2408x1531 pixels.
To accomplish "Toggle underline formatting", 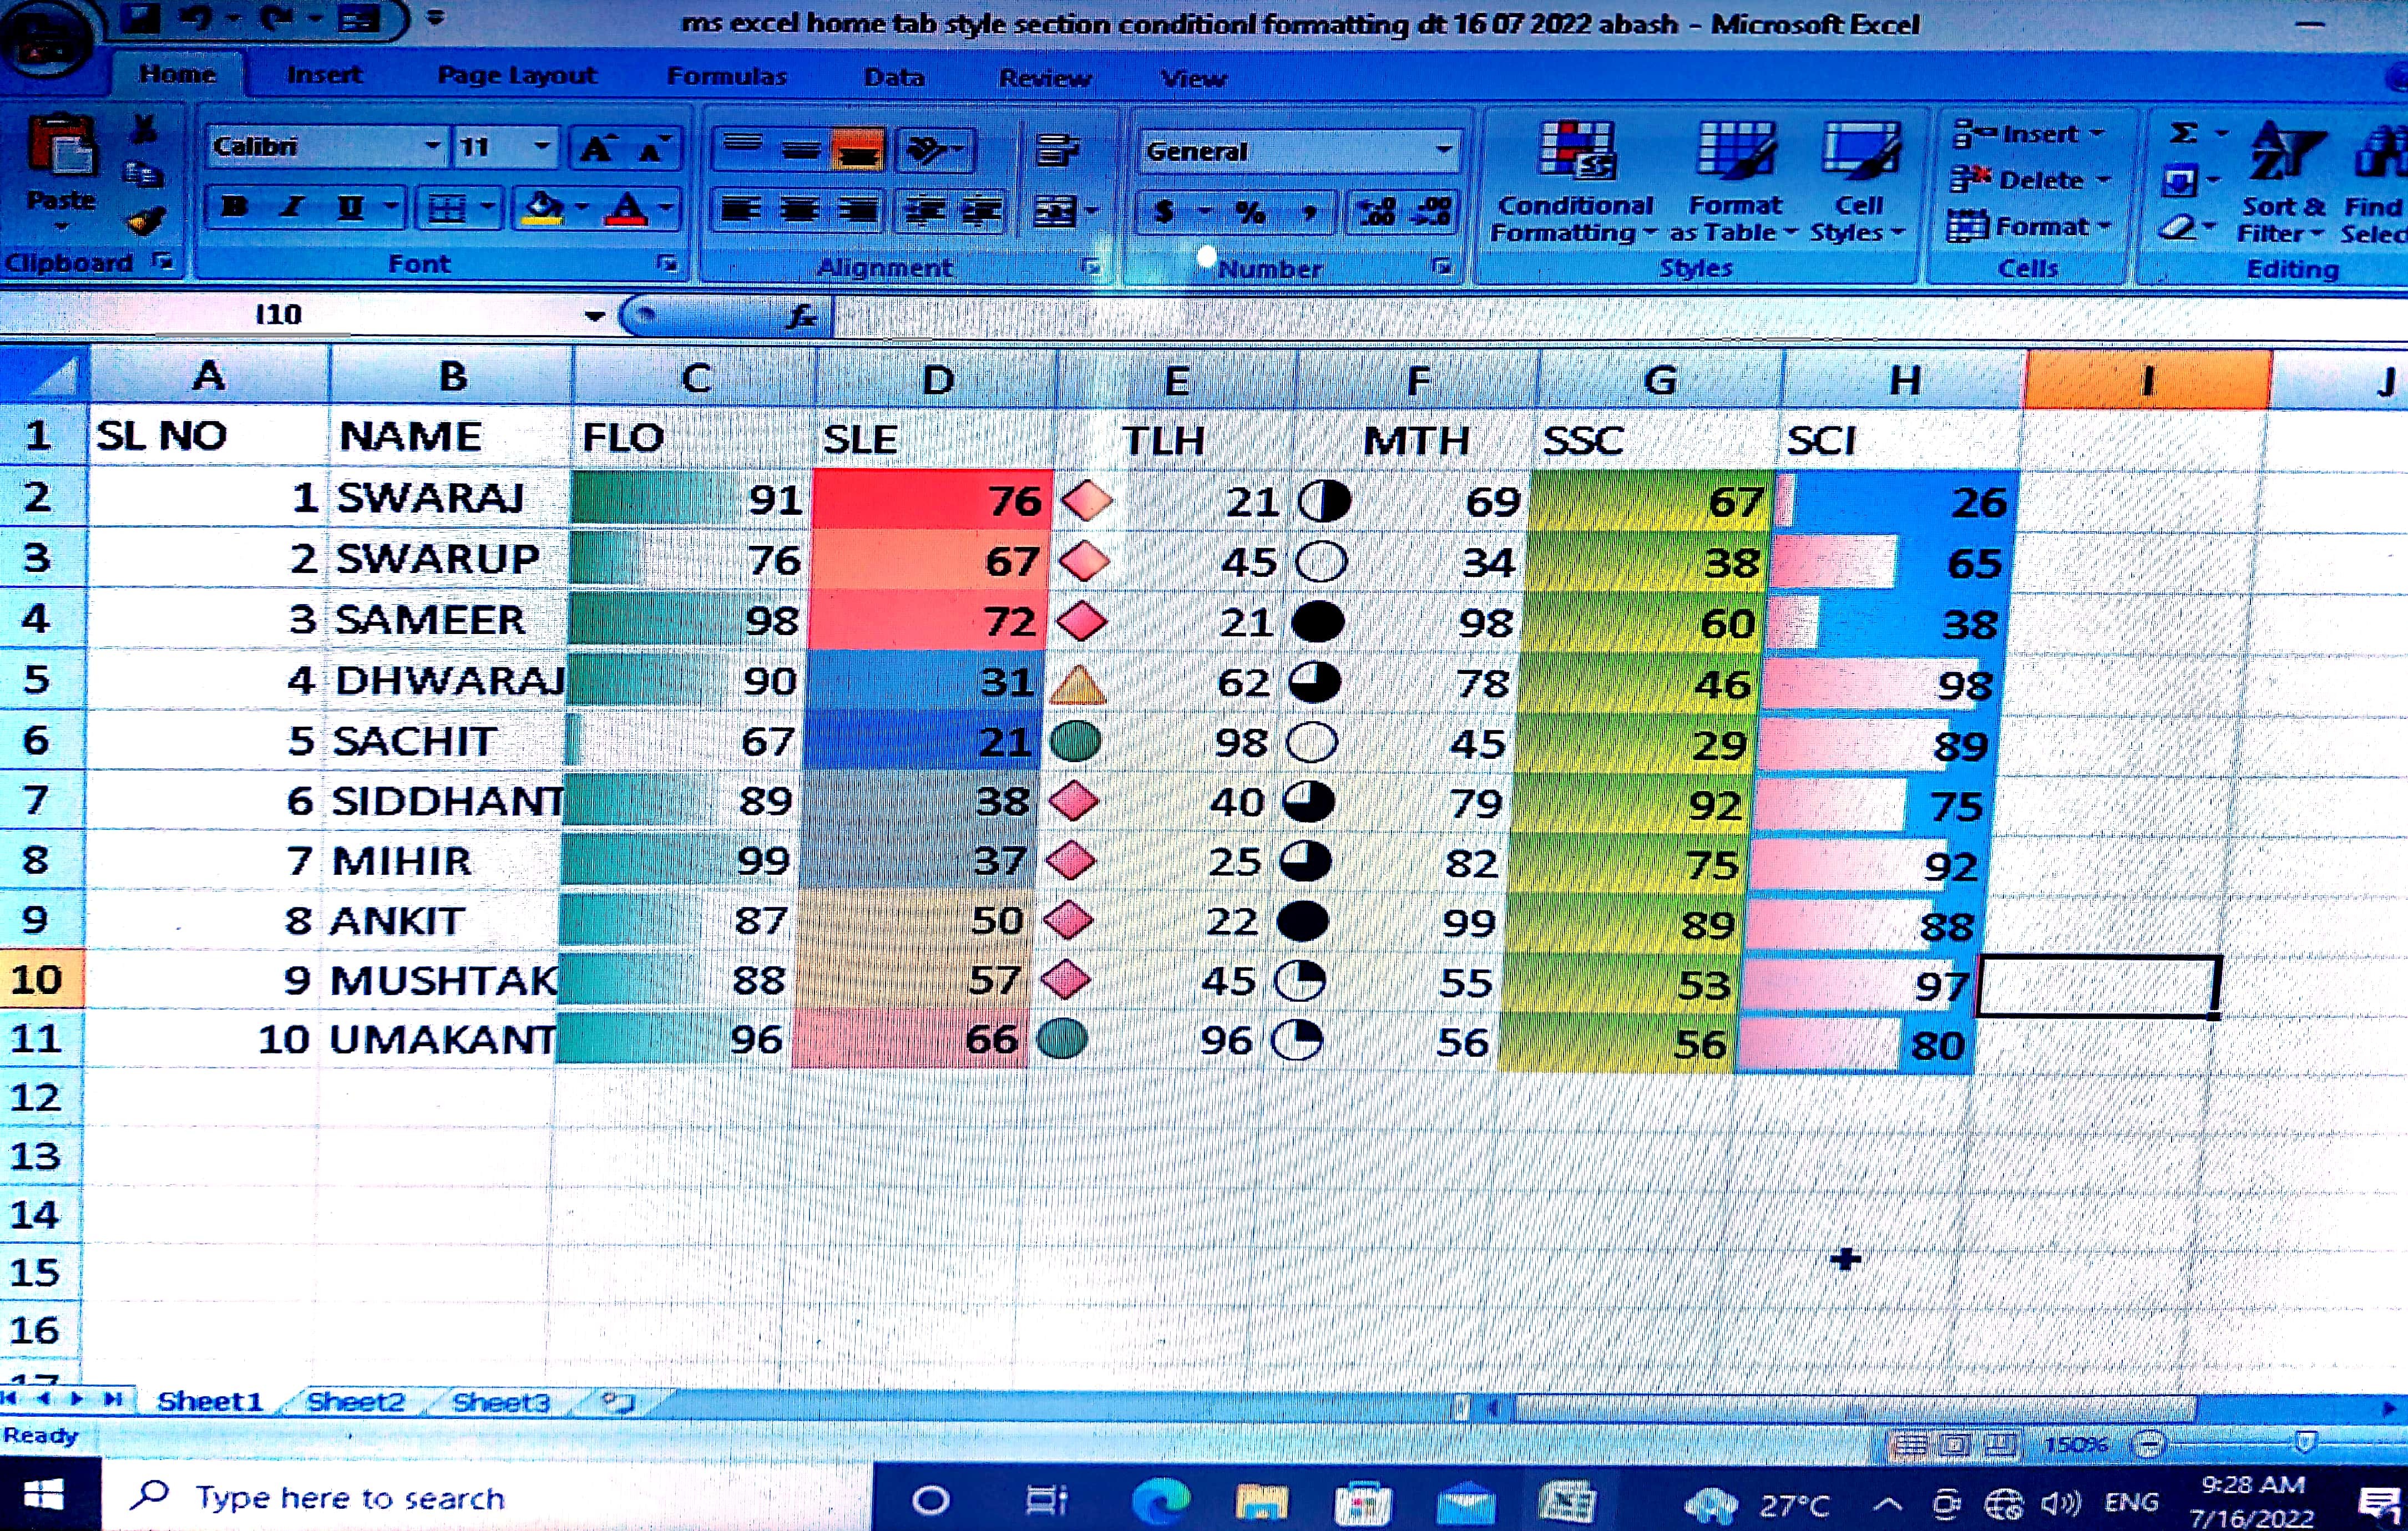I will click(349, 208).
